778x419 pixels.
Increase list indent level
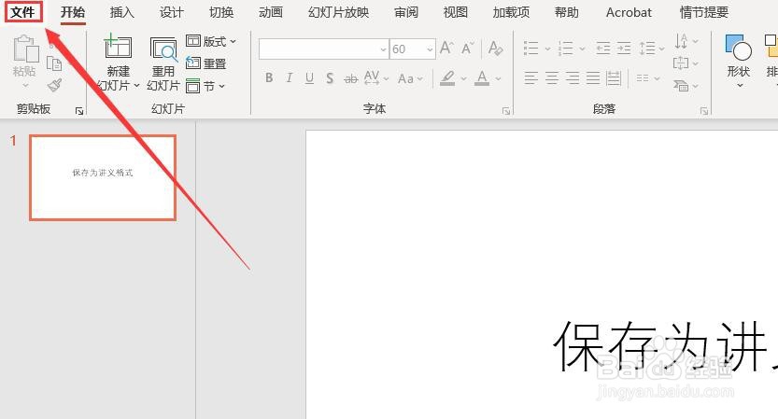[624, 49]
